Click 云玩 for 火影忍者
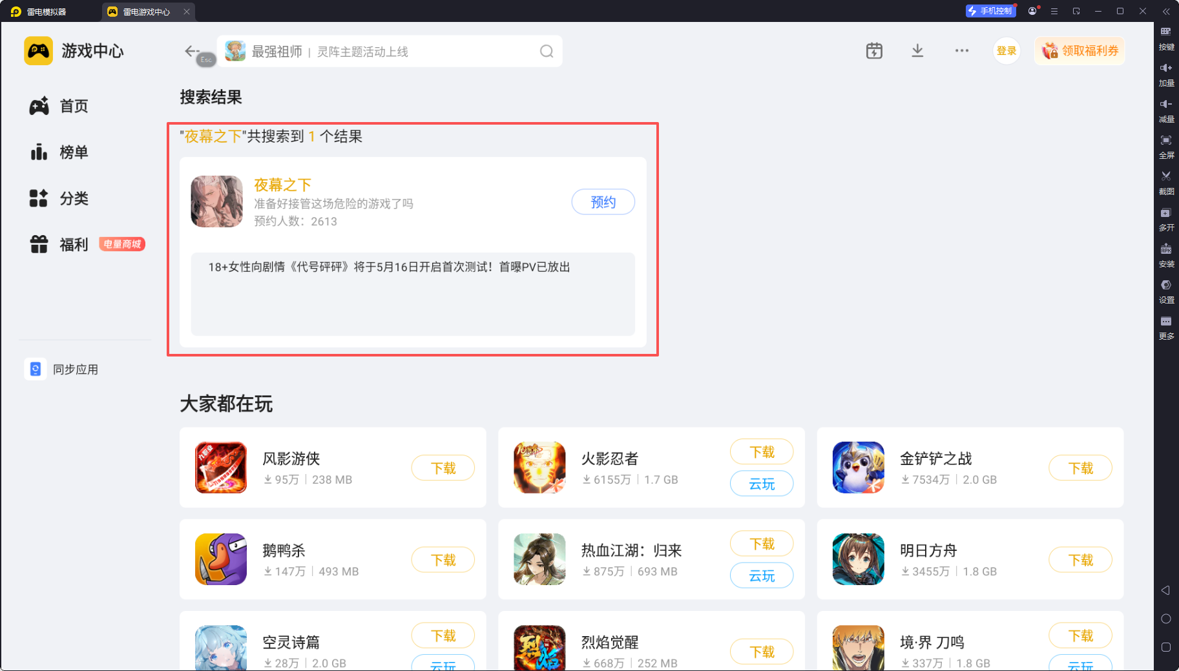This screenshot has height=671, width=1179. point(762,484)
